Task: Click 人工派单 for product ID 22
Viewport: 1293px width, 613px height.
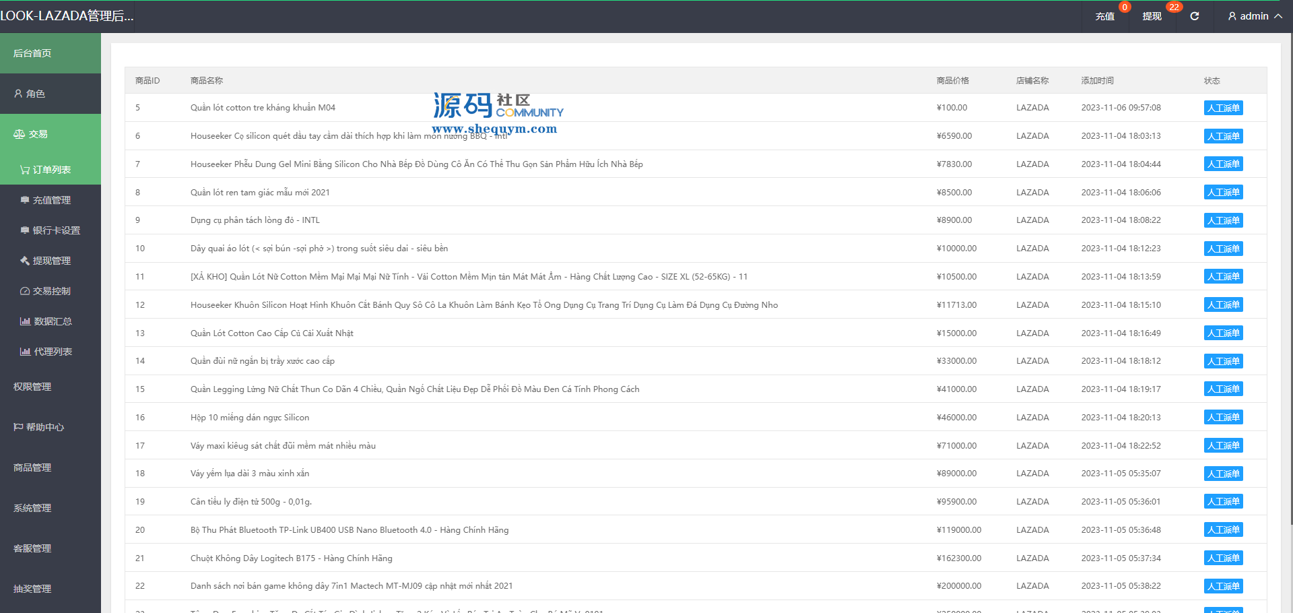Action: tap(1223, 586)
